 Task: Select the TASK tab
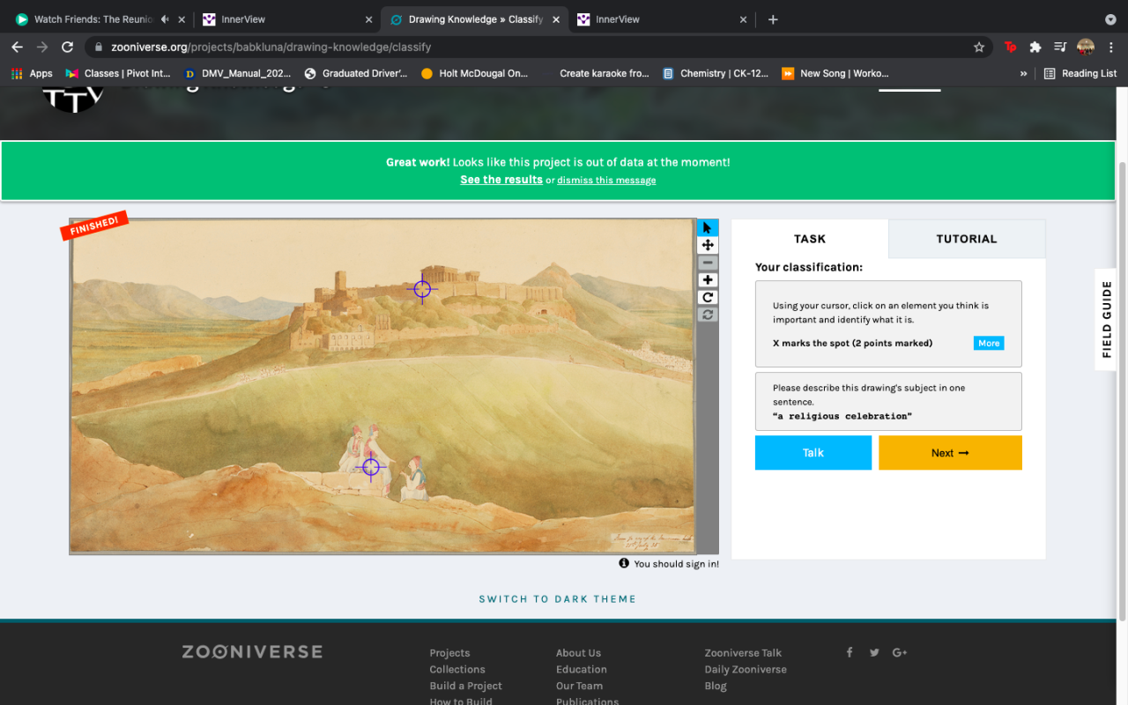point(810,239)
